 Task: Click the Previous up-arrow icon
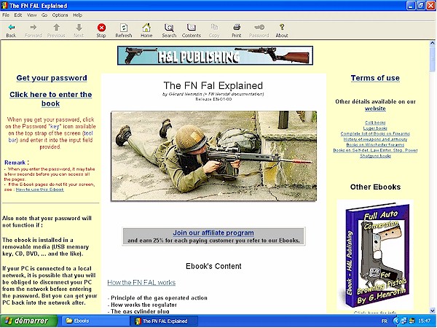[56, 28]
